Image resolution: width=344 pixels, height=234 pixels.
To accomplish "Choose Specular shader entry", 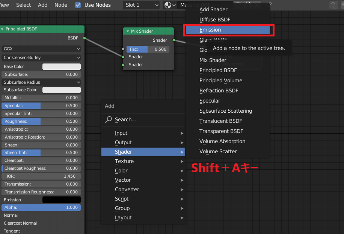I will pos(228,101).
